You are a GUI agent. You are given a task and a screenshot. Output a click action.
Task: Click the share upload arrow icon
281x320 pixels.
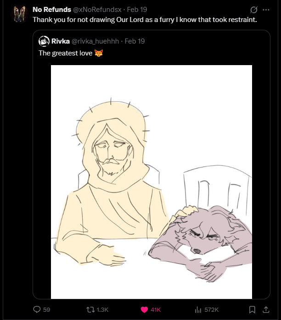pyautogui.click(x=266, y=309)
